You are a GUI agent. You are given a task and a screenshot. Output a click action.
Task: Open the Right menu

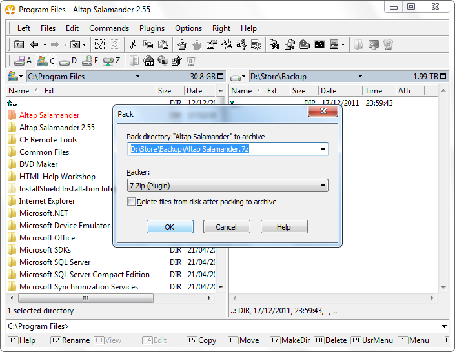[221, 28]
